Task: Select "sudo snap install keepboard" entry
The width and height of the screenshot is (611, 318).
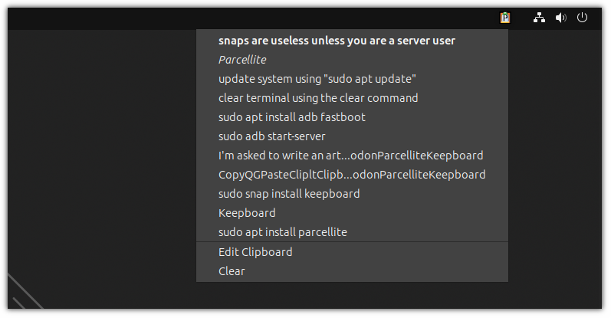Action: tap(289, 193)
